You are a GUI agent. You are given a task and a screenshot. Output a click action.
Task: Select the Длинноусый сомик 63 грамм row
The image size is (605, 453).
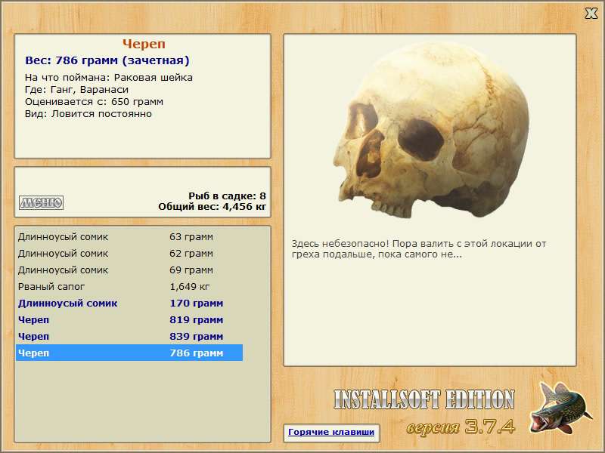(x=129, y=236)
